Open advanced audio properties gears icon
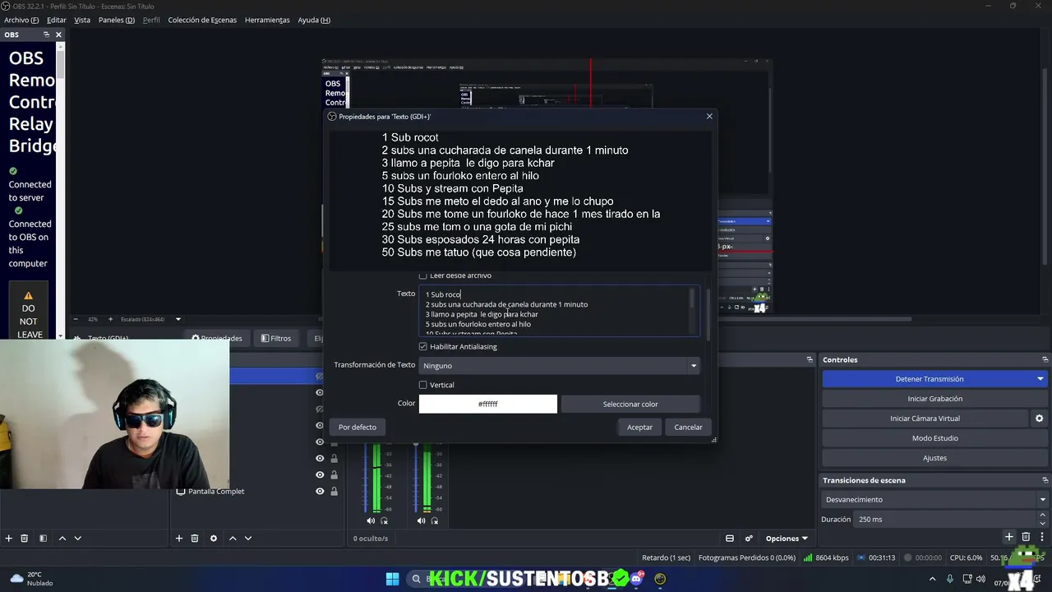The width and height of the screenshot is (1052, 592). [749, 539]
